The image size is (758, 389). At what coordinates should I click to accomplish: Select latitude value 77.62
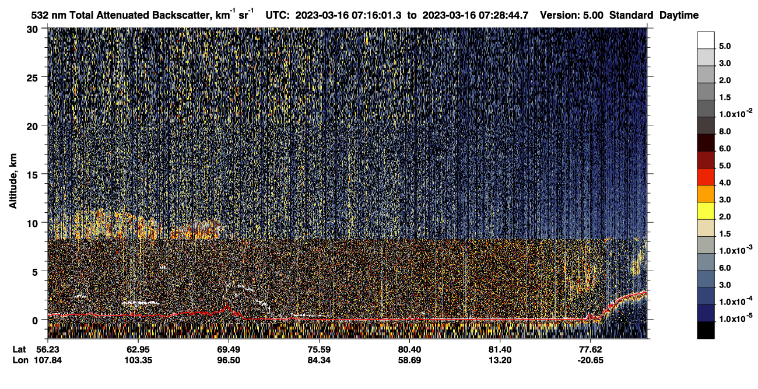click(x=591, y=349)
